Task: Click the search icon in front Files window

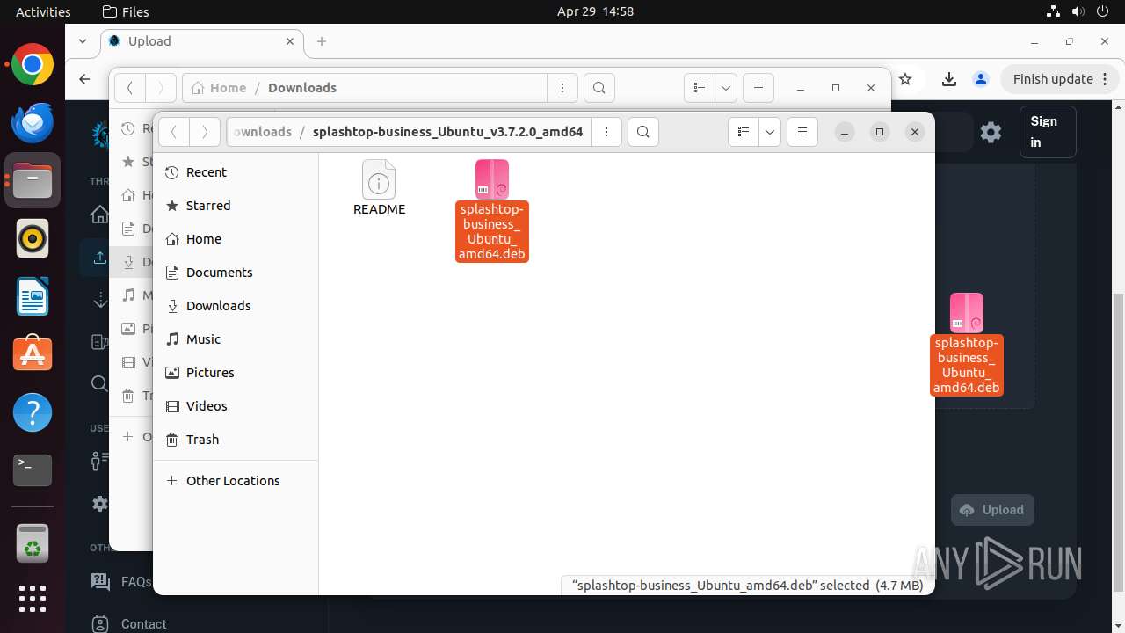Action: [x=643, y=132]
